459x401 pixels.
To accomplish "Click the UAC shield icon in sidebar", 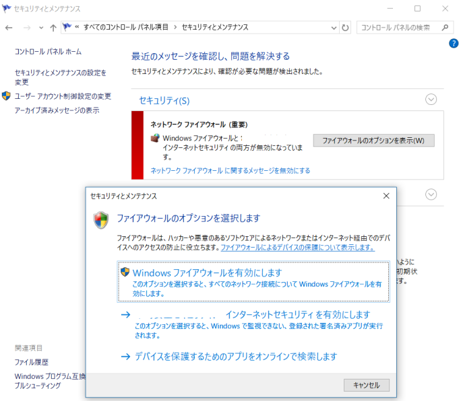I will coord(6,96).
